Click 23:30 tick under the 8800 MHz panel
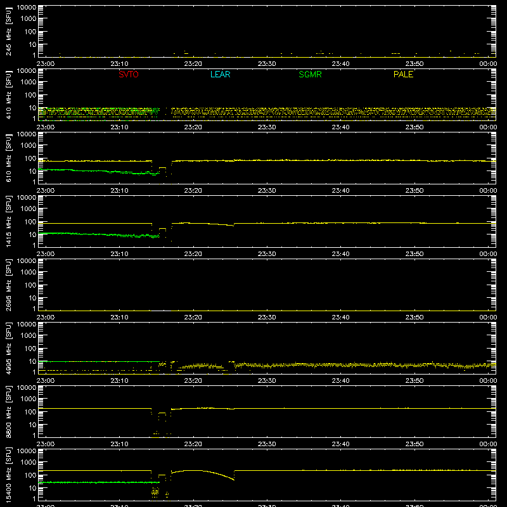This screenshot has width=507, height=507. [267, 444]
